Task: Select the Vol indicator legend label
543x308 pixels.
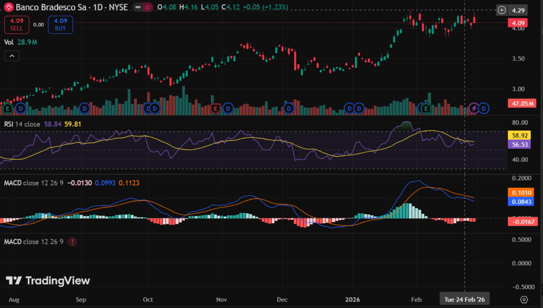Action: (9, 41)
